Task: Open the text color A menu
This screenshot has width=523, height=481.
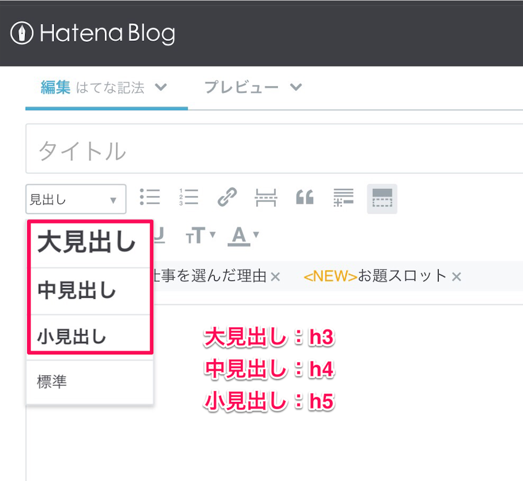Action: [243, 236]
